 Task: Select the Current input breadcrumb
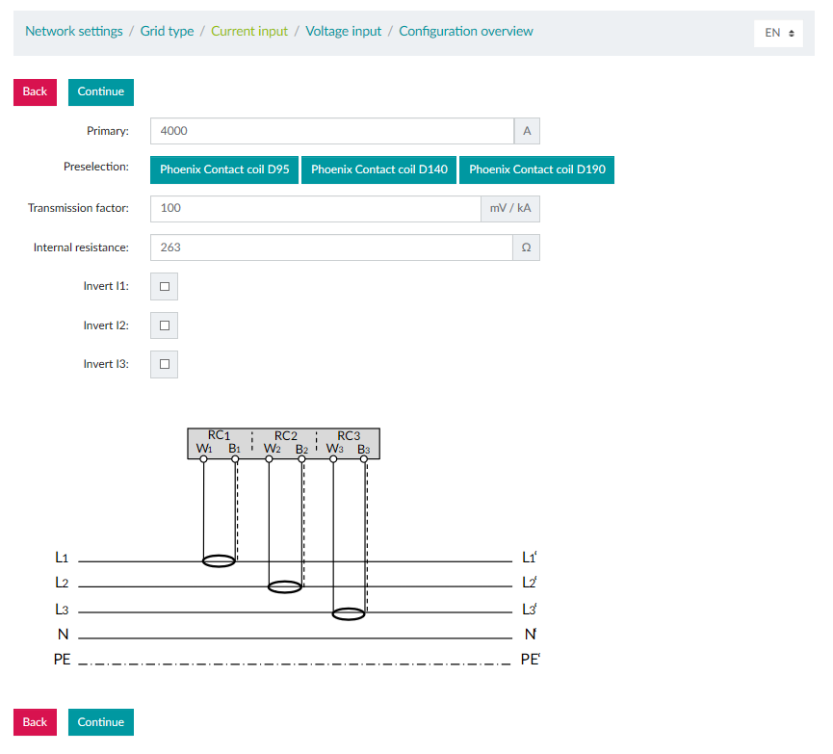[x=249, y=31]
